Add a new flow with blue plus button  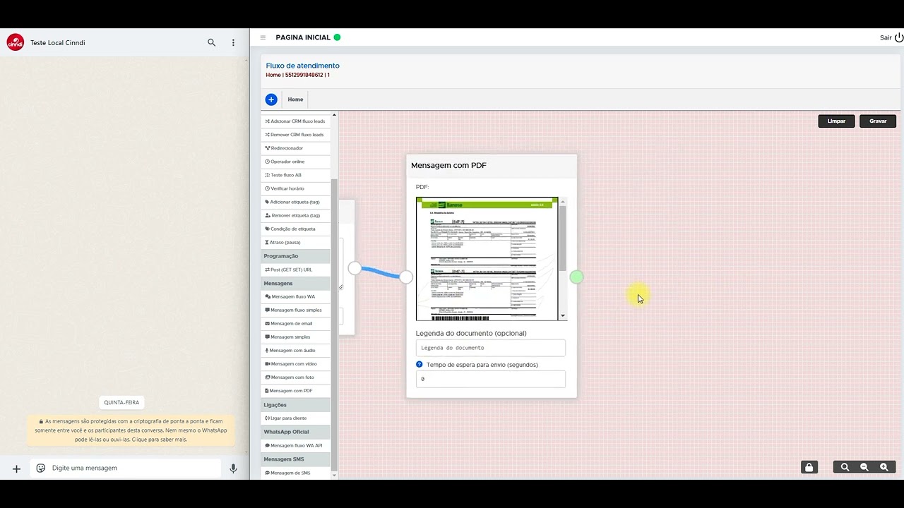[271, 99]
